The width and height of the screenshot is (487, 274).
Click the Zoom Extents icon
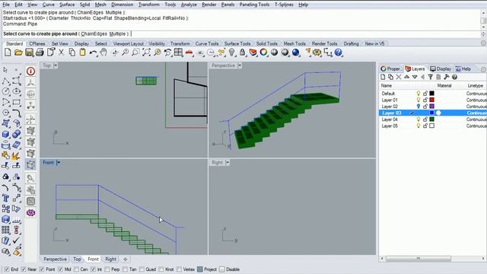[146, 53]
